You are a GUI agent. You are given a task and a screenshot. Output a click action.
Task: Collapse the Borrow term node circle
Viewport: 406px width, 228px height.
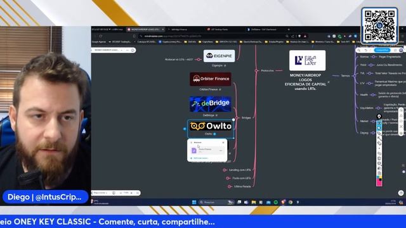coord(373,56)
